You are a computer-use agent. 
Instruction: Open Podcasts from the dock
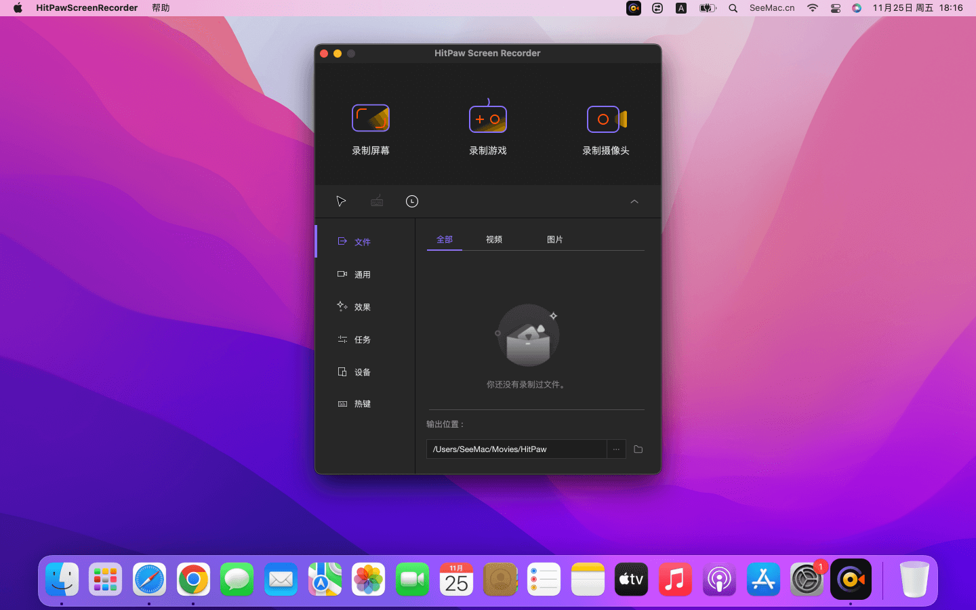click(x=719, y=579)
